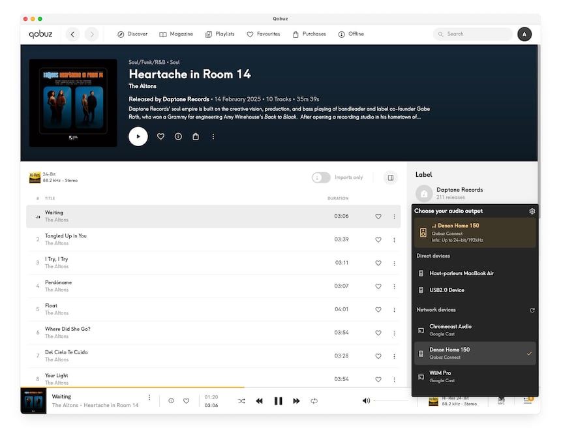Open the album's three-dot options menu
Viewport: 561px width, 441px height.
pos(213,136)
